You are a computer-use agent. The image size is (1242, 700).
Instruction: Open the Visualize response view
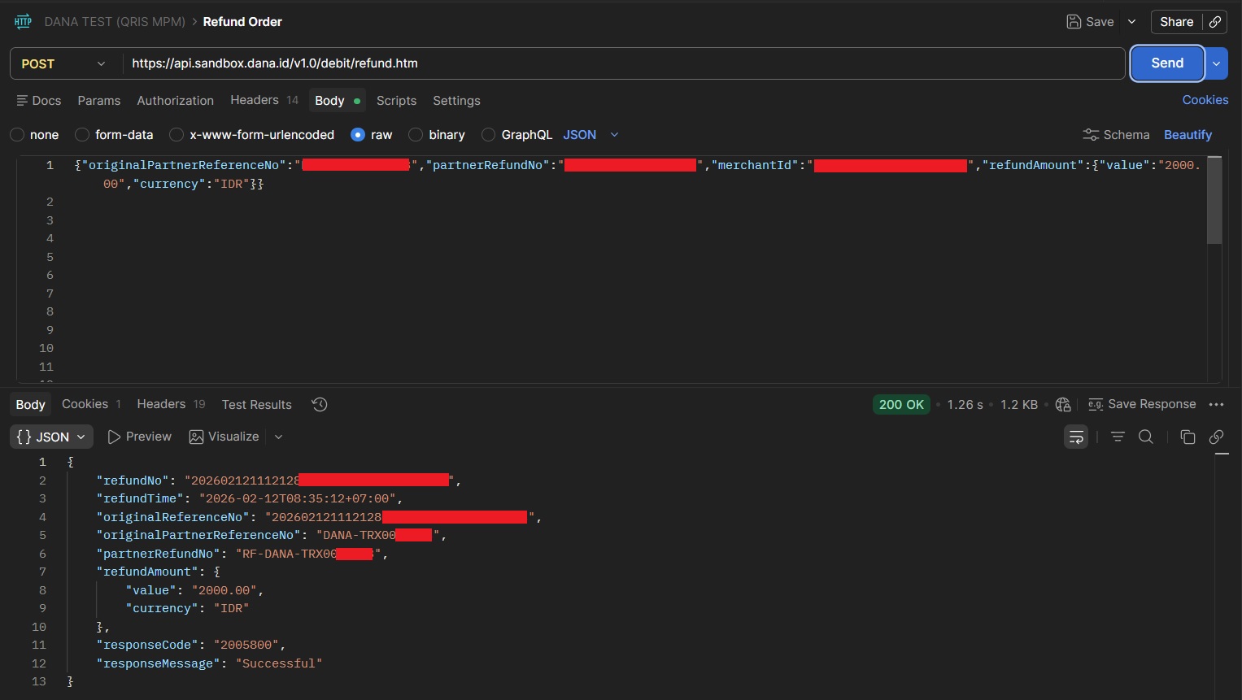click(x=224, y=437)
